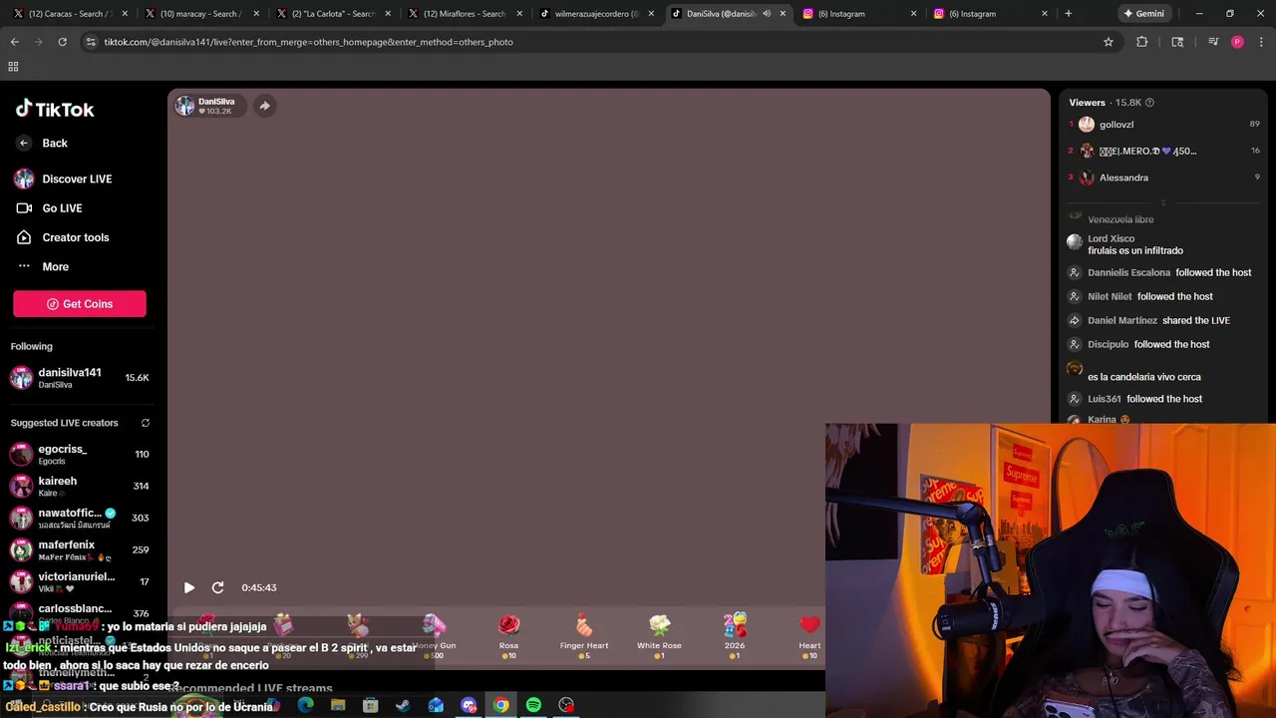
Task: Open egocriss_ suggested live stream
Action: 80,454
